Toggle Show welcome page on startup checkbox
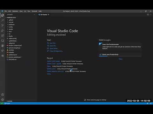 coord(85,100)
